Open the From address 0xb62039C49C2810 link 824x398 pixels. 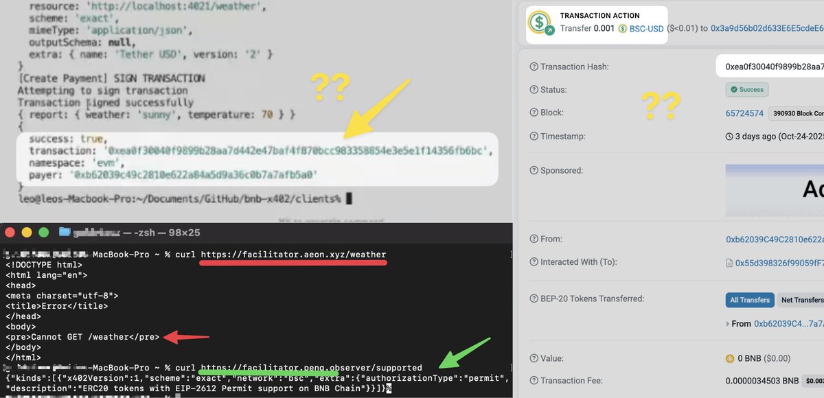[775, 239]
